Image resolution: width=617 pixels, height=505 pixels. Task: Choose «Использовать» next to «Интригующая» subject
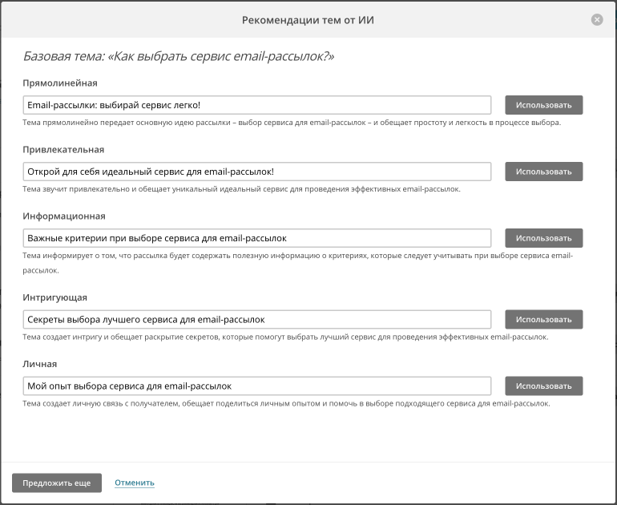pos(543,319)
